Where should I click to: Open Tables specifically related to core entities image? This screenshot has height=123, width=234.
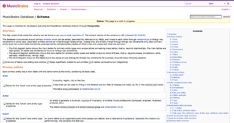point(67,62)
